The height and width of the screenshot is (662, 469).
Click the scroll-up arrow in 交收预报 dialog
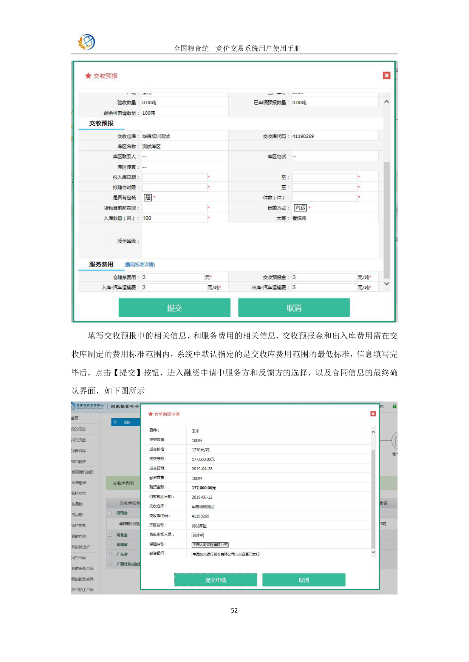(x=387, y=102)
